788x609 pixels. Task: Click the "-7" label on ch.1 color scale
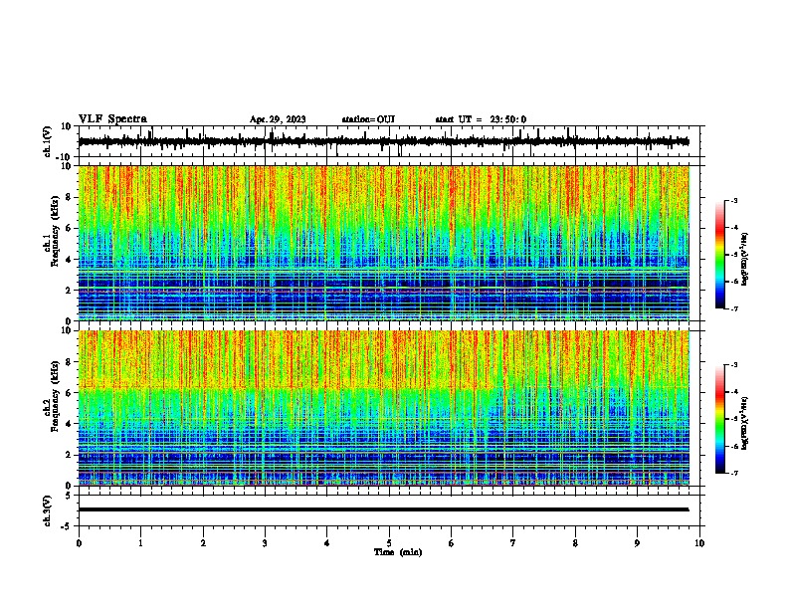[x=733, y=308]
